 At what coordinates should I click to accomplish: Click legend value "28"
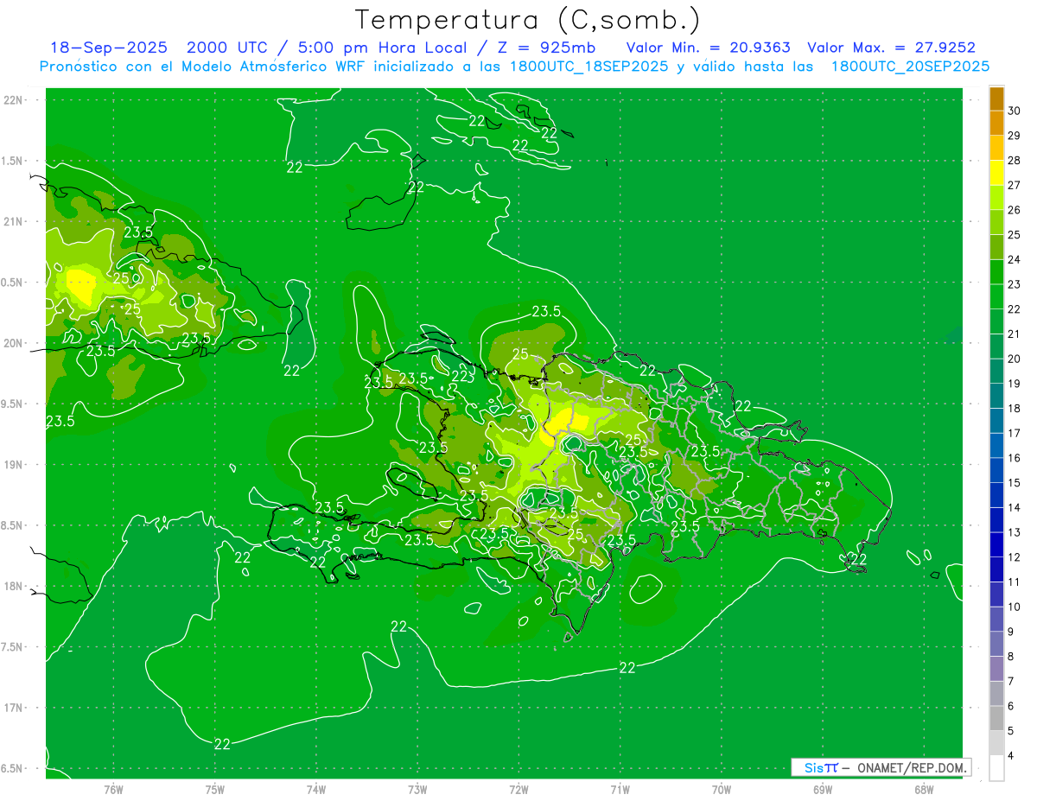(1015, 161)
